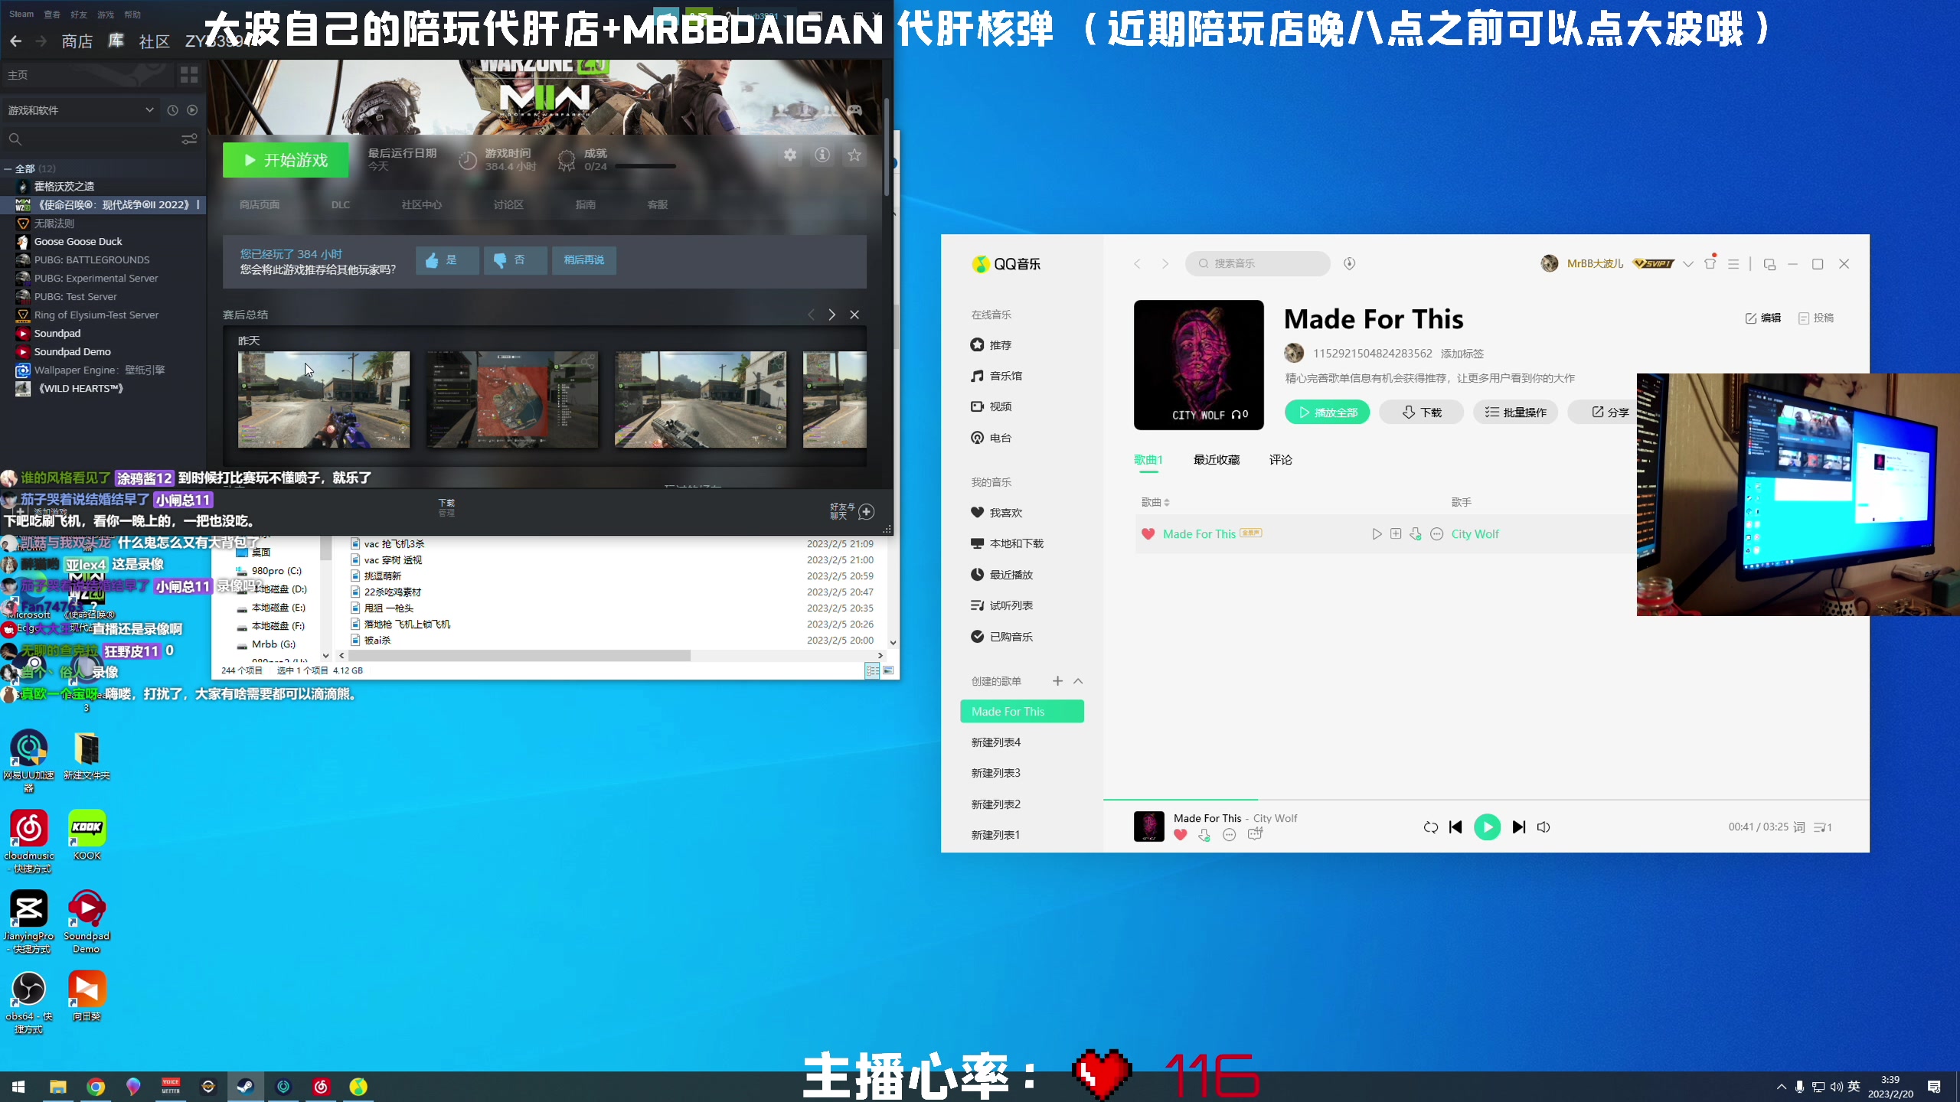Viewport: 1960px width, 1102px height.
Task: Toggle lyrics display (词) in player bar
Action: pos(1799,827)
